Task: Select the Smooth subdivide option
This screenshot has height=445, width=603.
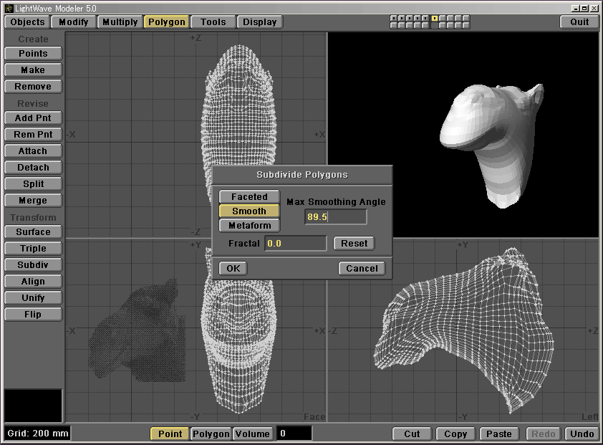Action: pos(249,211)
